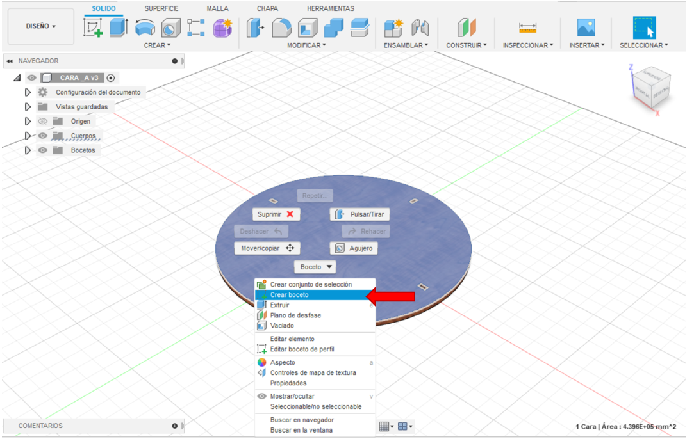Collapse the Navegador panel arrows
The image size is (694, 439).
(10, 61)
